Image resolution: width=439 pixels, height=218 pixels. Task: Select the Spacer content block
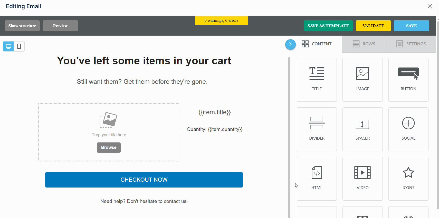click(362, 129)
